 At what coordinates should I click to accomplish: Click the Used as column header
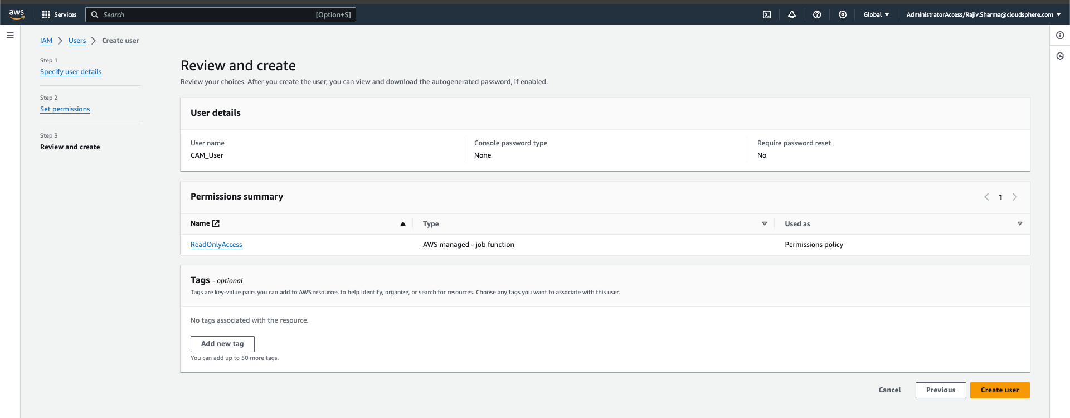click(797, 224)
